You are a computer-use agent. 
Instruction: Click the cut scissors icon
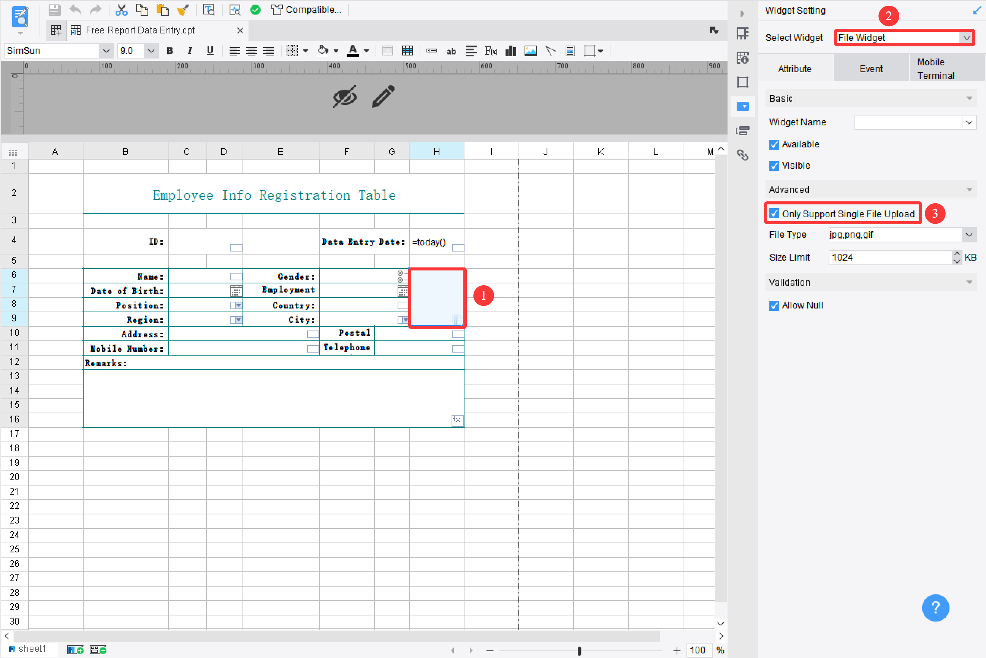click(x=121, y=9)
